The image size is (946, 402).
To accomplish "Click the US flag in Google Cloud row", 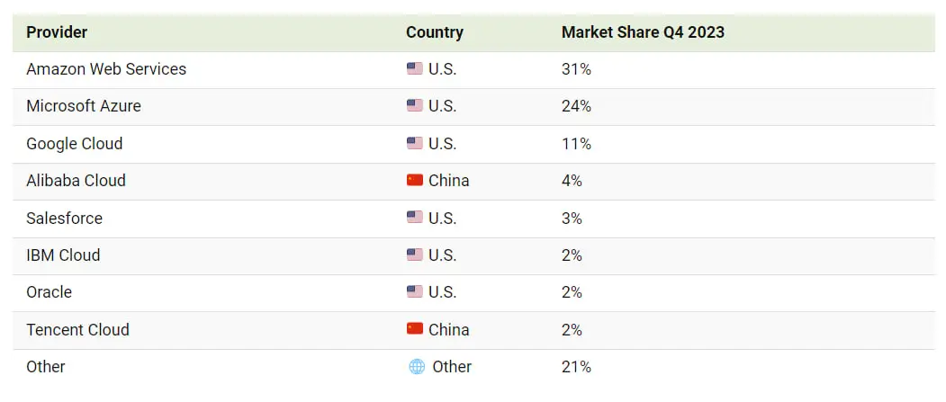I will pyautogui.click(x=414, y=143).
